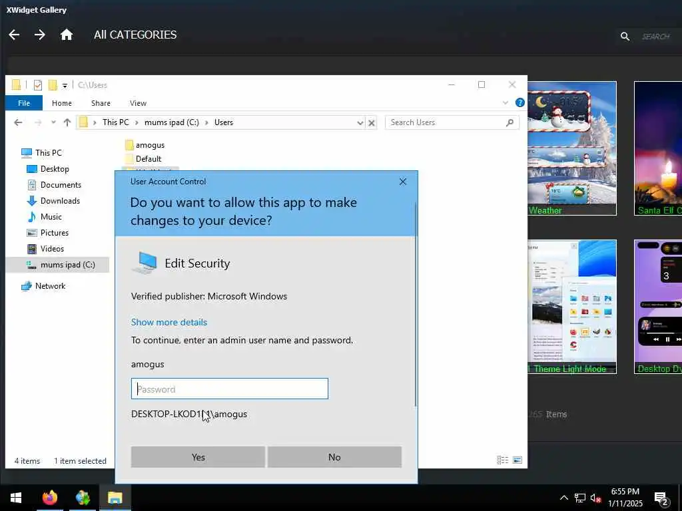Image resolution: width=682 pixels, height=511 pixels.
Task: Expand the Explorer ribbon chevron
Action: [505, 103]
